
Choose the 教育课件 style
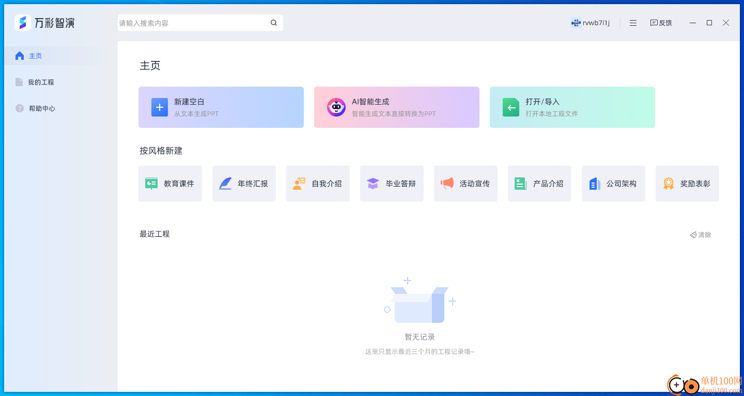[170, 184]
